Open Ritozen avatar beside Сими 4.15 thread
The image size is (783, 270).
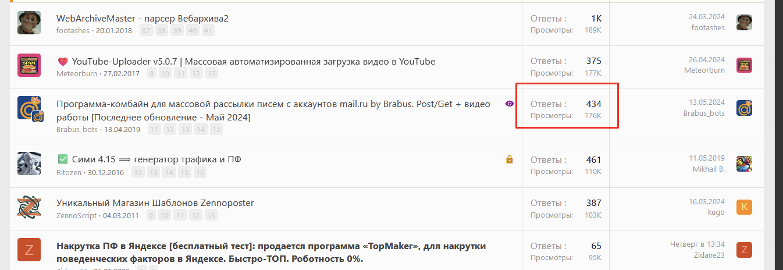coord(29,164)
